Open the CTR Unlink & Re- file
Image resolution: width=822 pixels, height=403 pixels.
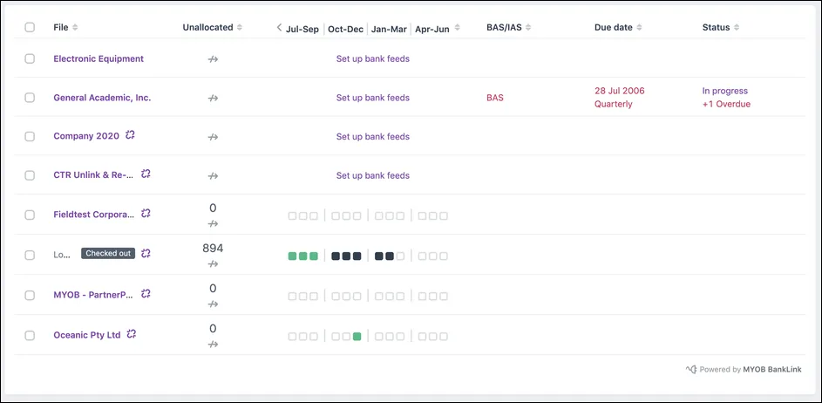94,175
